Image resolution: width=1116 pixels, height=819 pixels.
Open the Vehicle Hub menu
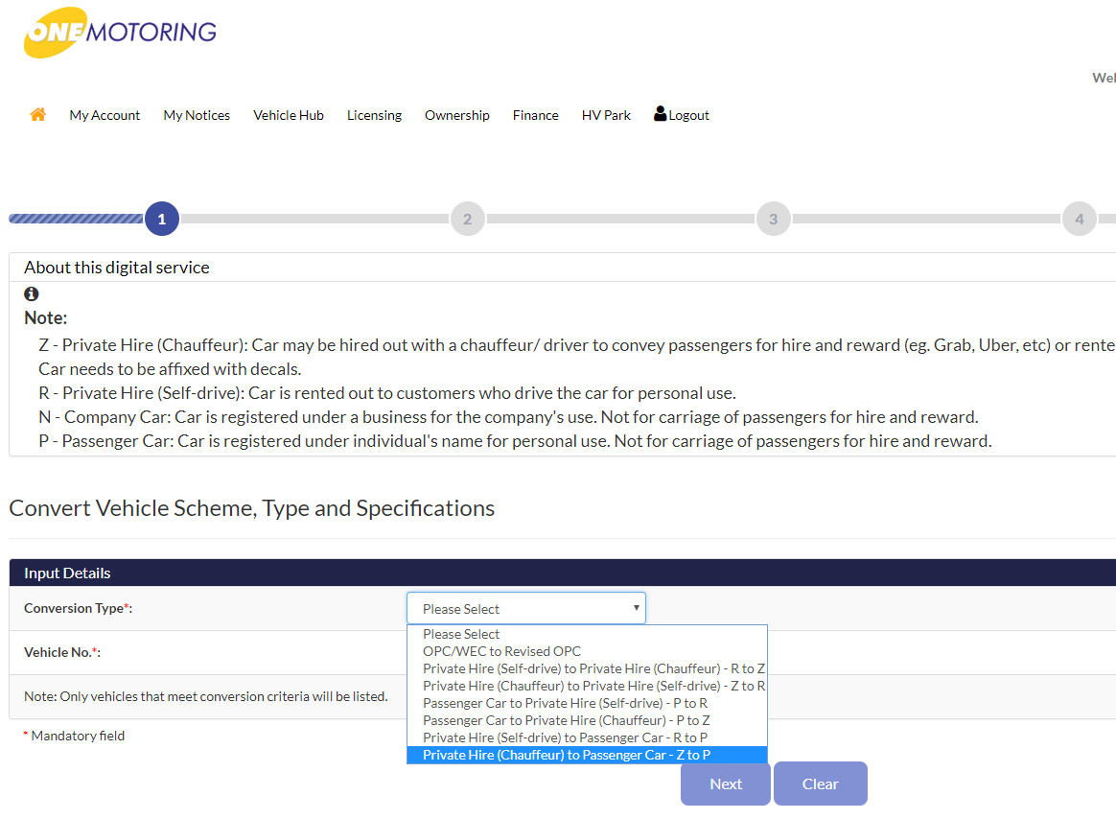click(289, 115)
